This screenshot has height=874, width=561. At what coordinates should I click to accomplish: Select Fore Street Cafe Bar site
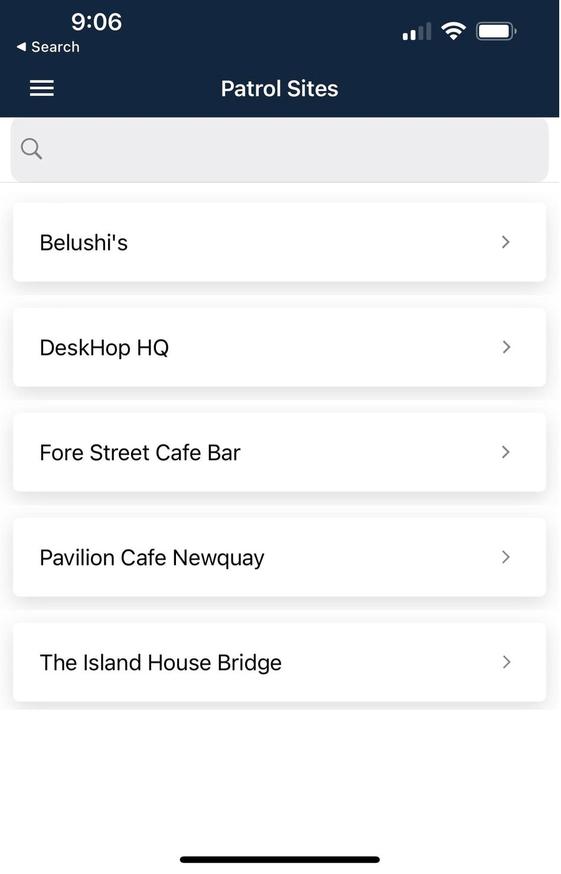pos(279,452)
